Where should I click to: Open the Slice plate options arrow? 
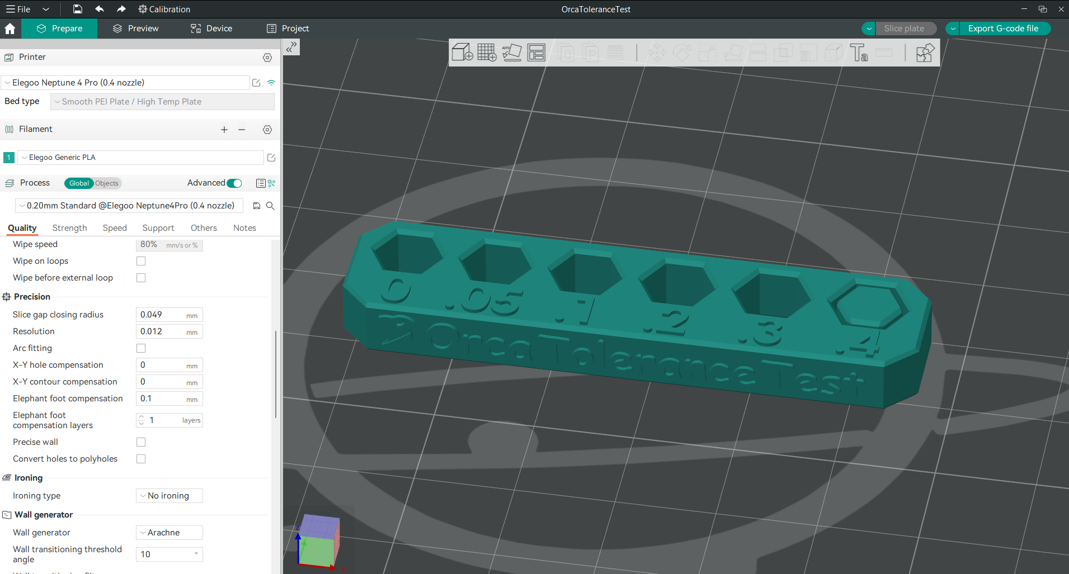[x=869, y=29]
